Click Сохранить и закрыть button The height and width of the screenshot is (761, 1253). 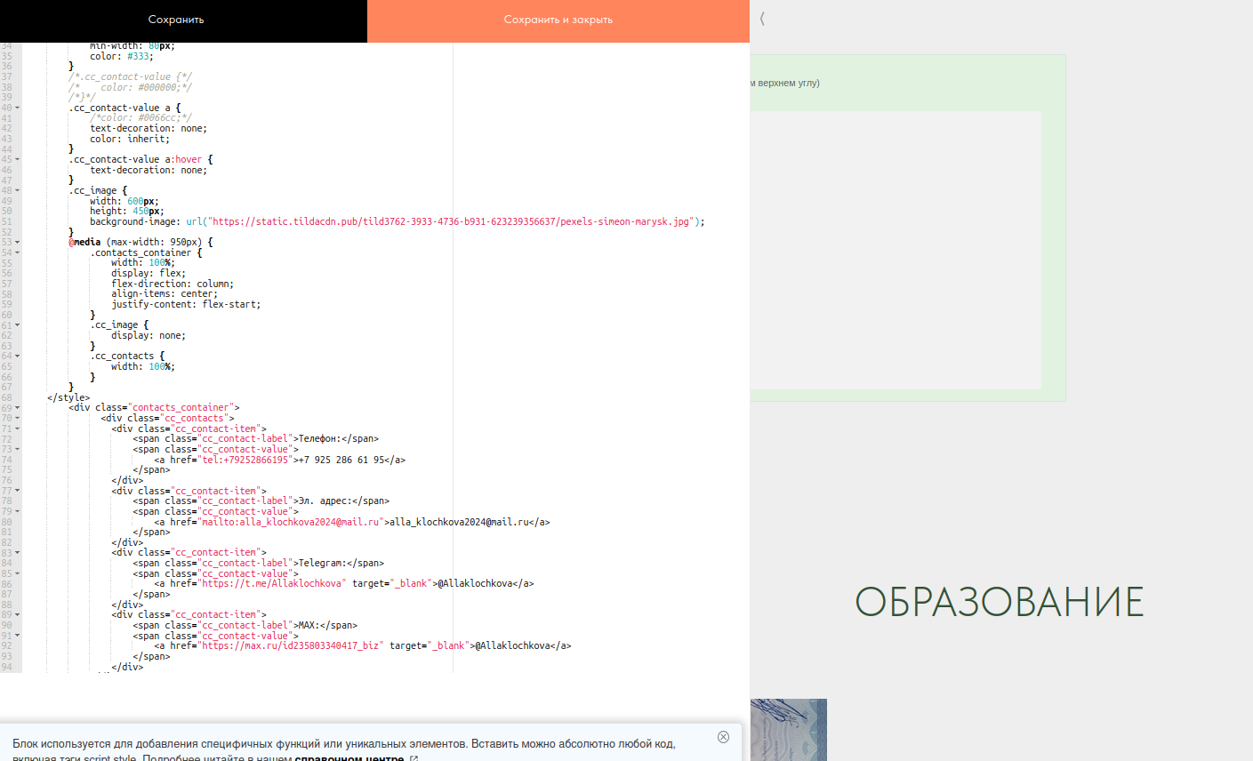click(x=558, y=20)
